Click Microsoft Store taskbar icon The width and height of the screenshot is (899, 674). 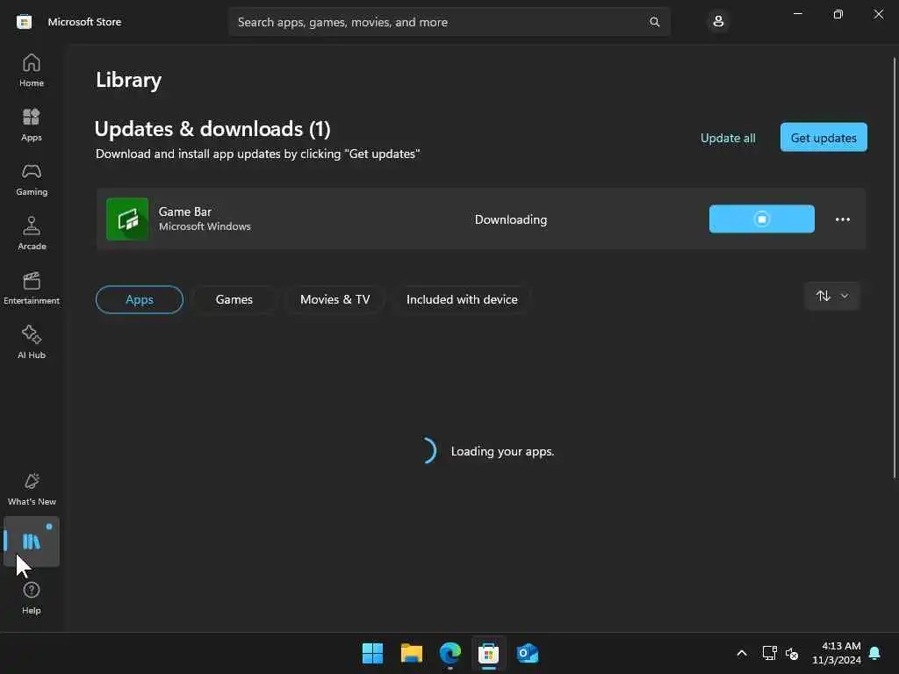coord(488,653)
